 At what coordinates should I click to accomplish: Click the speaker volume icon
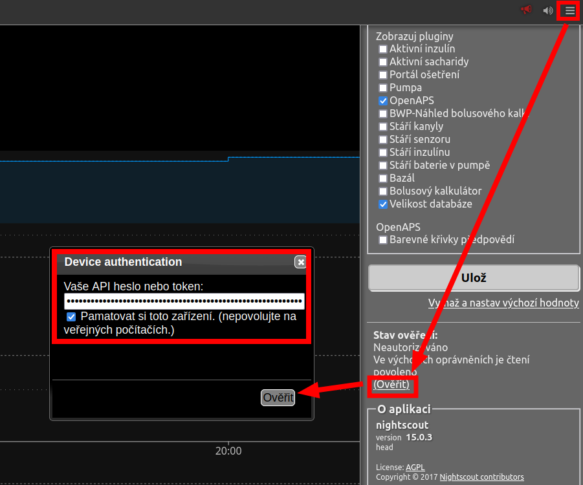(548, 10)
